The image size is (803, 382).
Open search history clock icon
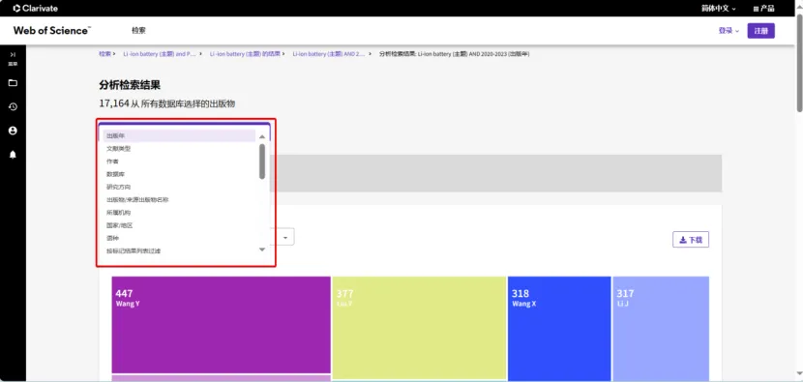pos(13,106)
